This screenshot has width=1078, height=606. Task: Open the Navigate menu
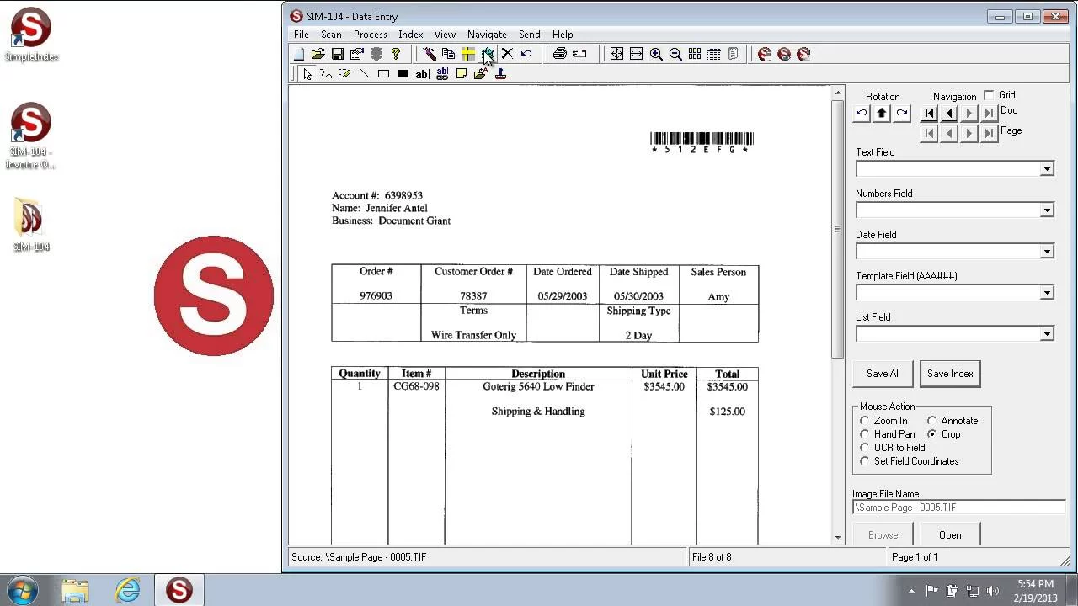tap(487, 35)
